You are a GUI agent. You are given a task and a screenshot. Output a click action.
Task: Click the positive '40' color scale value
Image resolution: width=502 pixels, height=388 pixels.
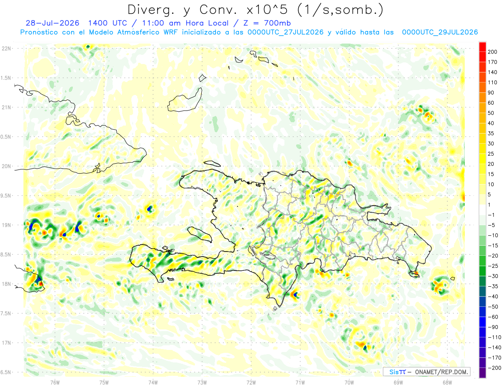click(x=491, y=123)
